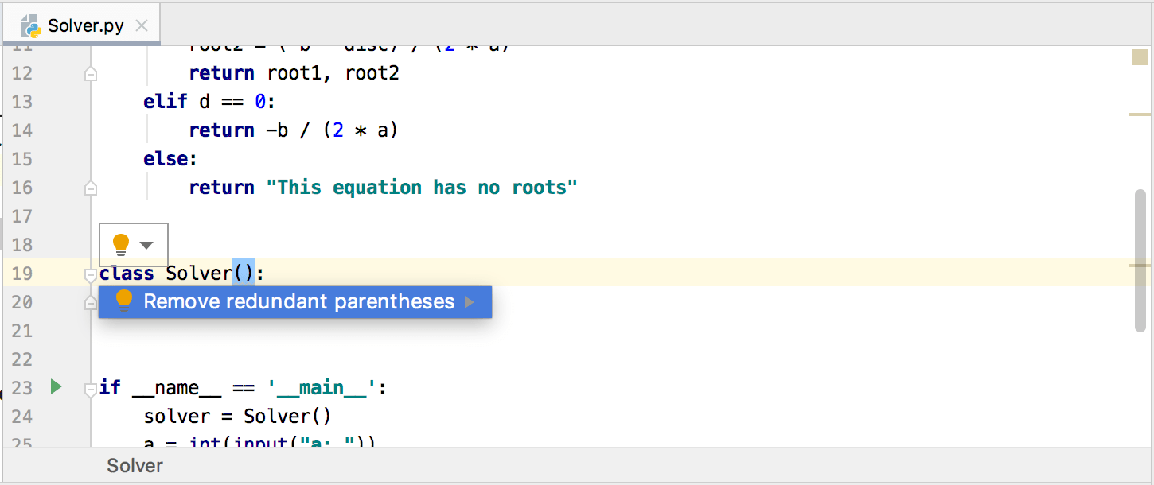
Task: Open the dropdown arrow beside the lightbulb
Action: coord(146,245)
